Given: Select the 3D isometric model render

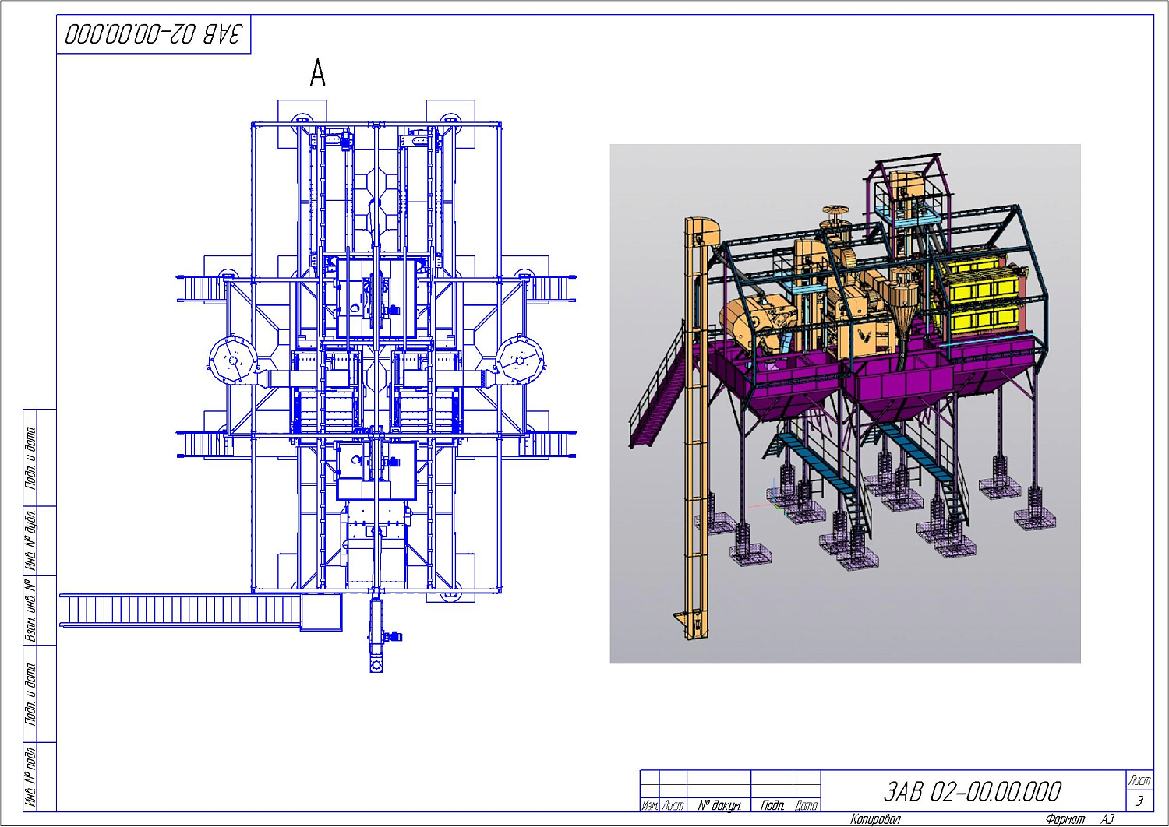Looking at the screenshot, I should coord(845,403).
